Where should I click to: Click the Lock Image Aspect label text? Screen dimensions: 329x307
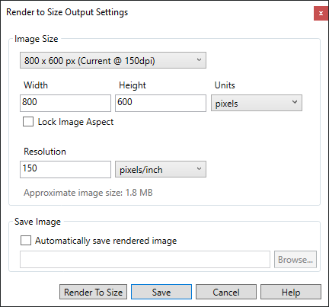75,122
